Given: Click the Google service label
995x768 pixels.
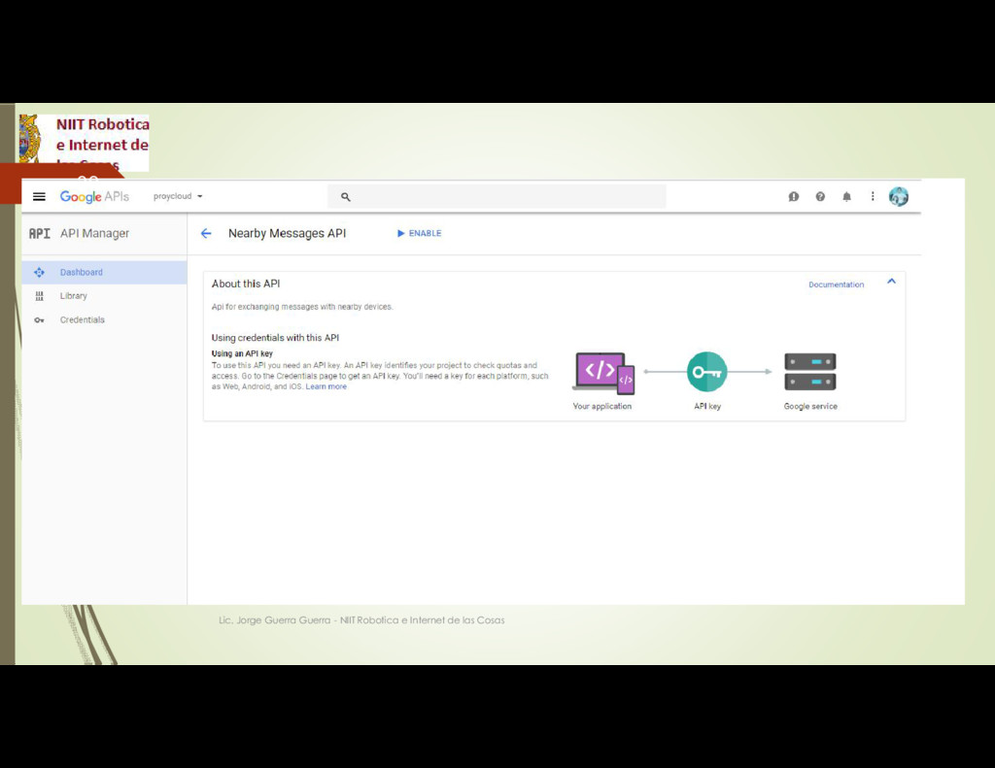Looking at the screenshot, I should coord(810,407).
